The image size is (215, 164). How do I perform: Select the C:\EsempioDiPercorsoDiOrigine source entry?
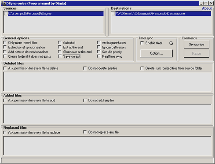click(56, 14)
